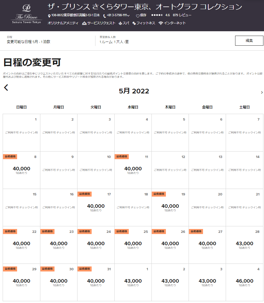
Task: Expand the phone number dropdown chevron
Action: (x=128, y=16)
